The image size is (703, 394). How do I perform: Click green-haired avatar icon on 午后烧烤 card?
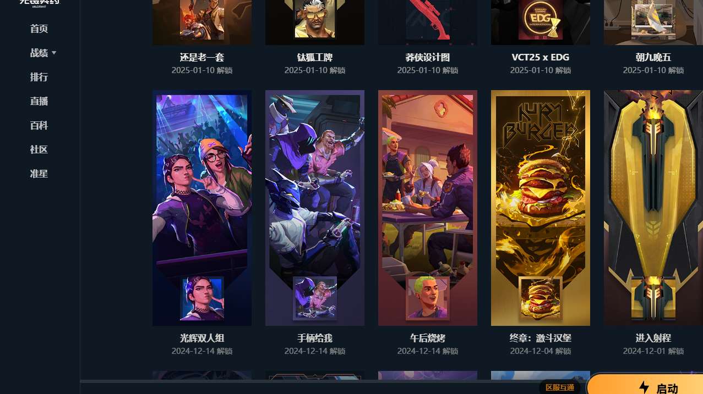click(x=428, y=298)
